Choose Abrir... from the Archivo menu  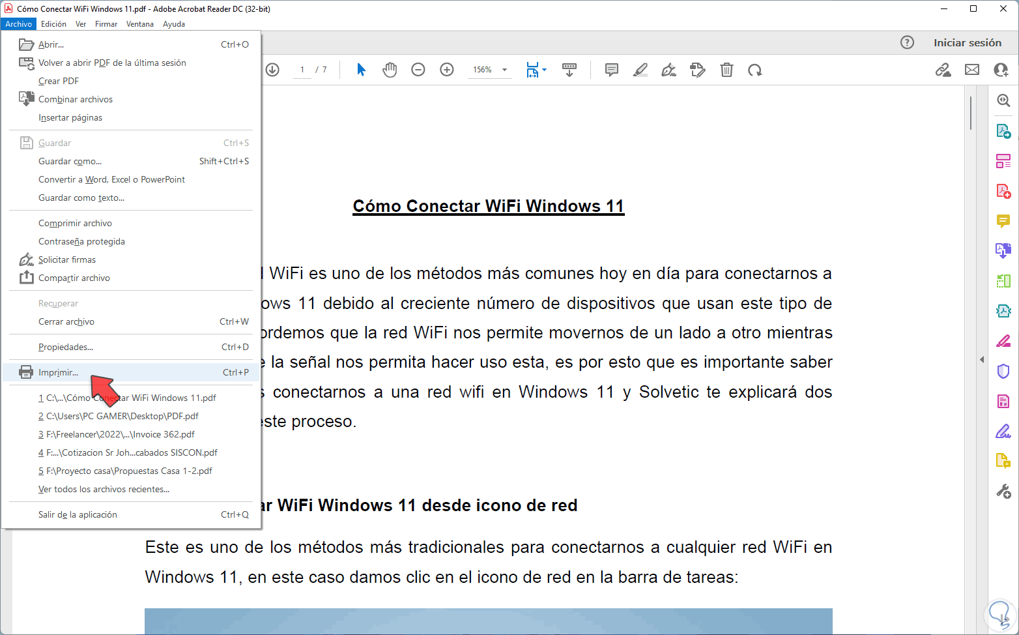[x=131, y=44]
